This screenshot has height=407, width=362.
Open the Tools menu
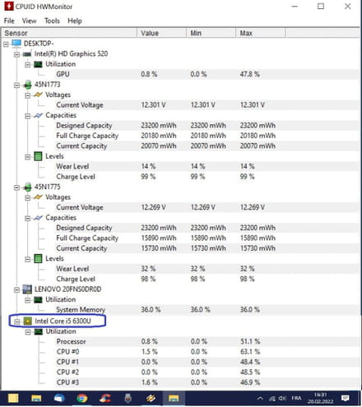point(52,21)
